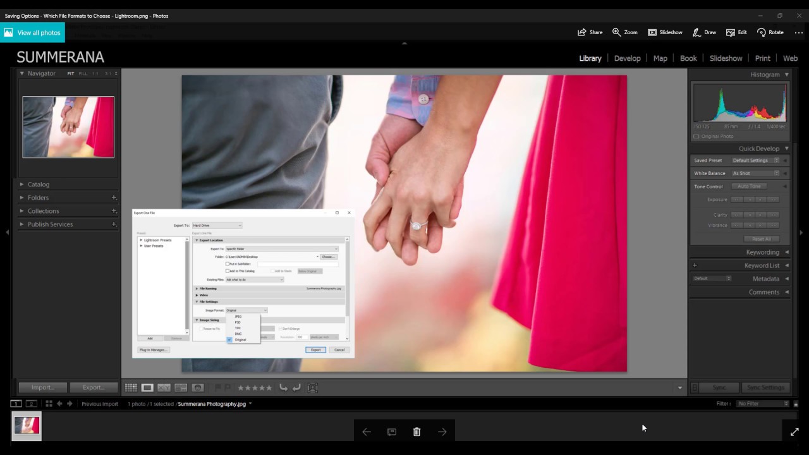Screen dimensions: 809x455
Task: Open Plug-in Manager in export dialog
Action: [153, 349]
